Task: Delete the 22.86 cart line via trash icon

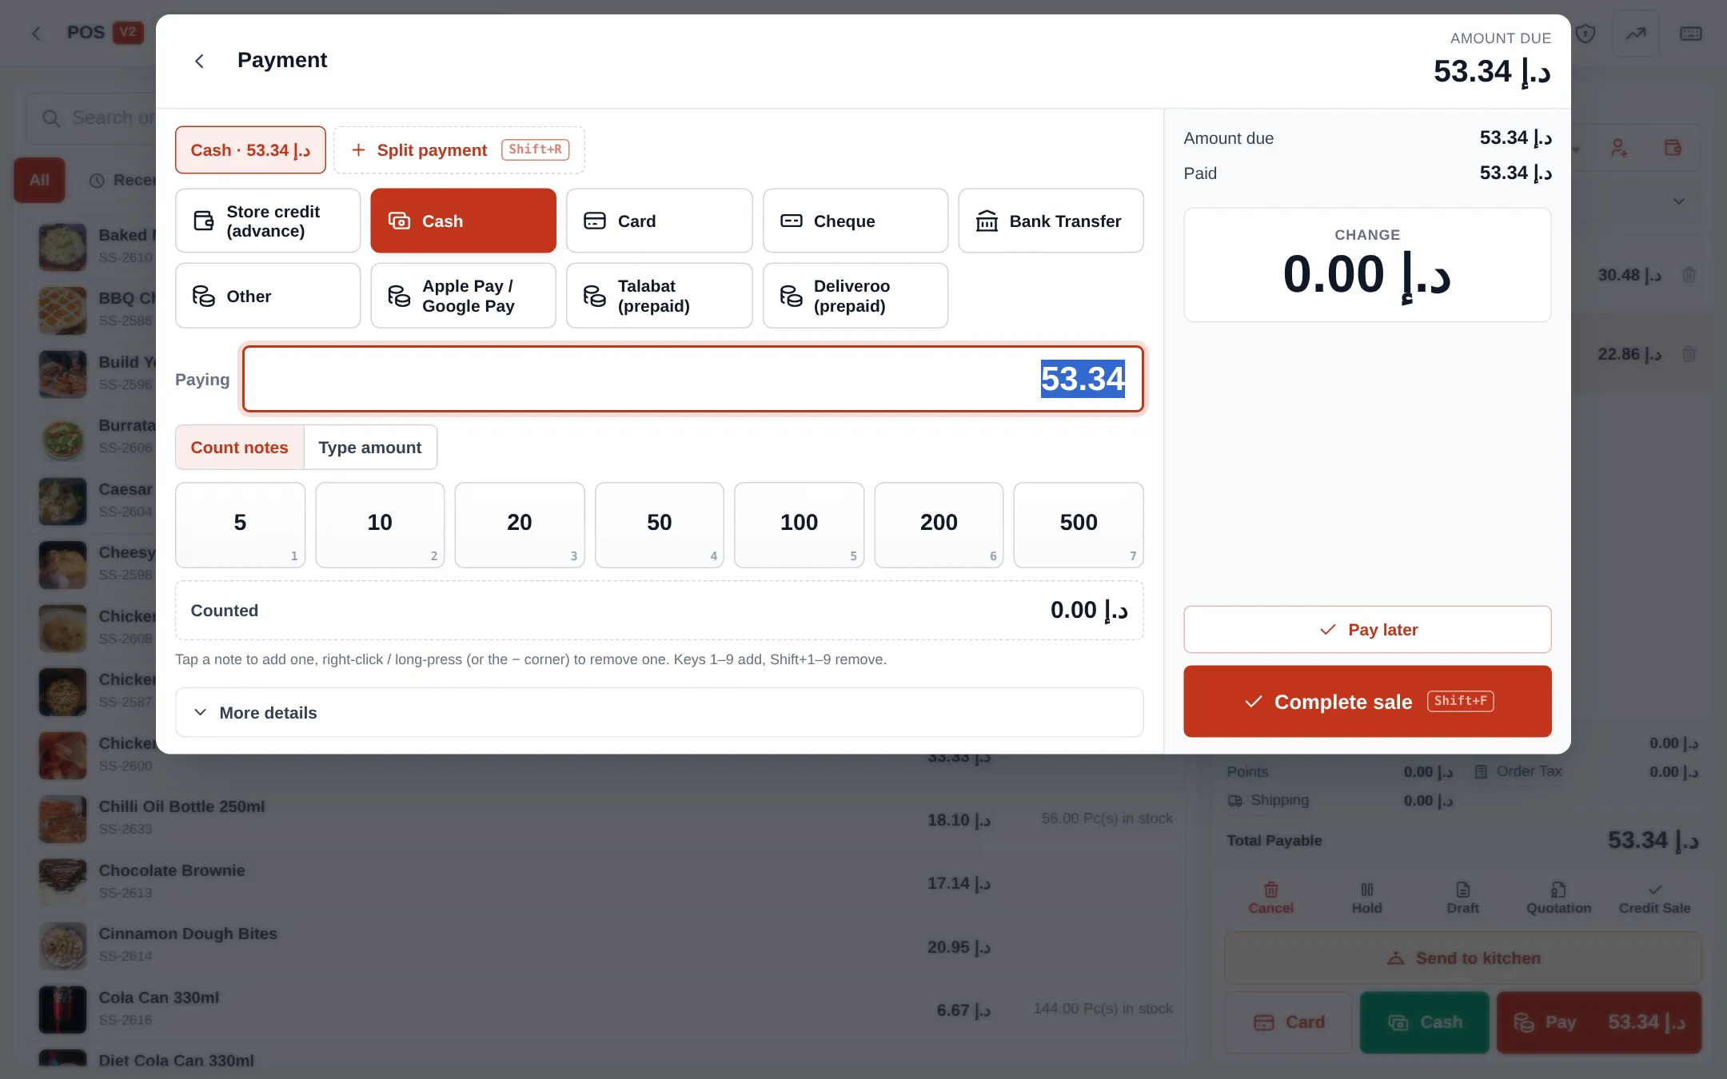Action: [x=1689, y=354]
